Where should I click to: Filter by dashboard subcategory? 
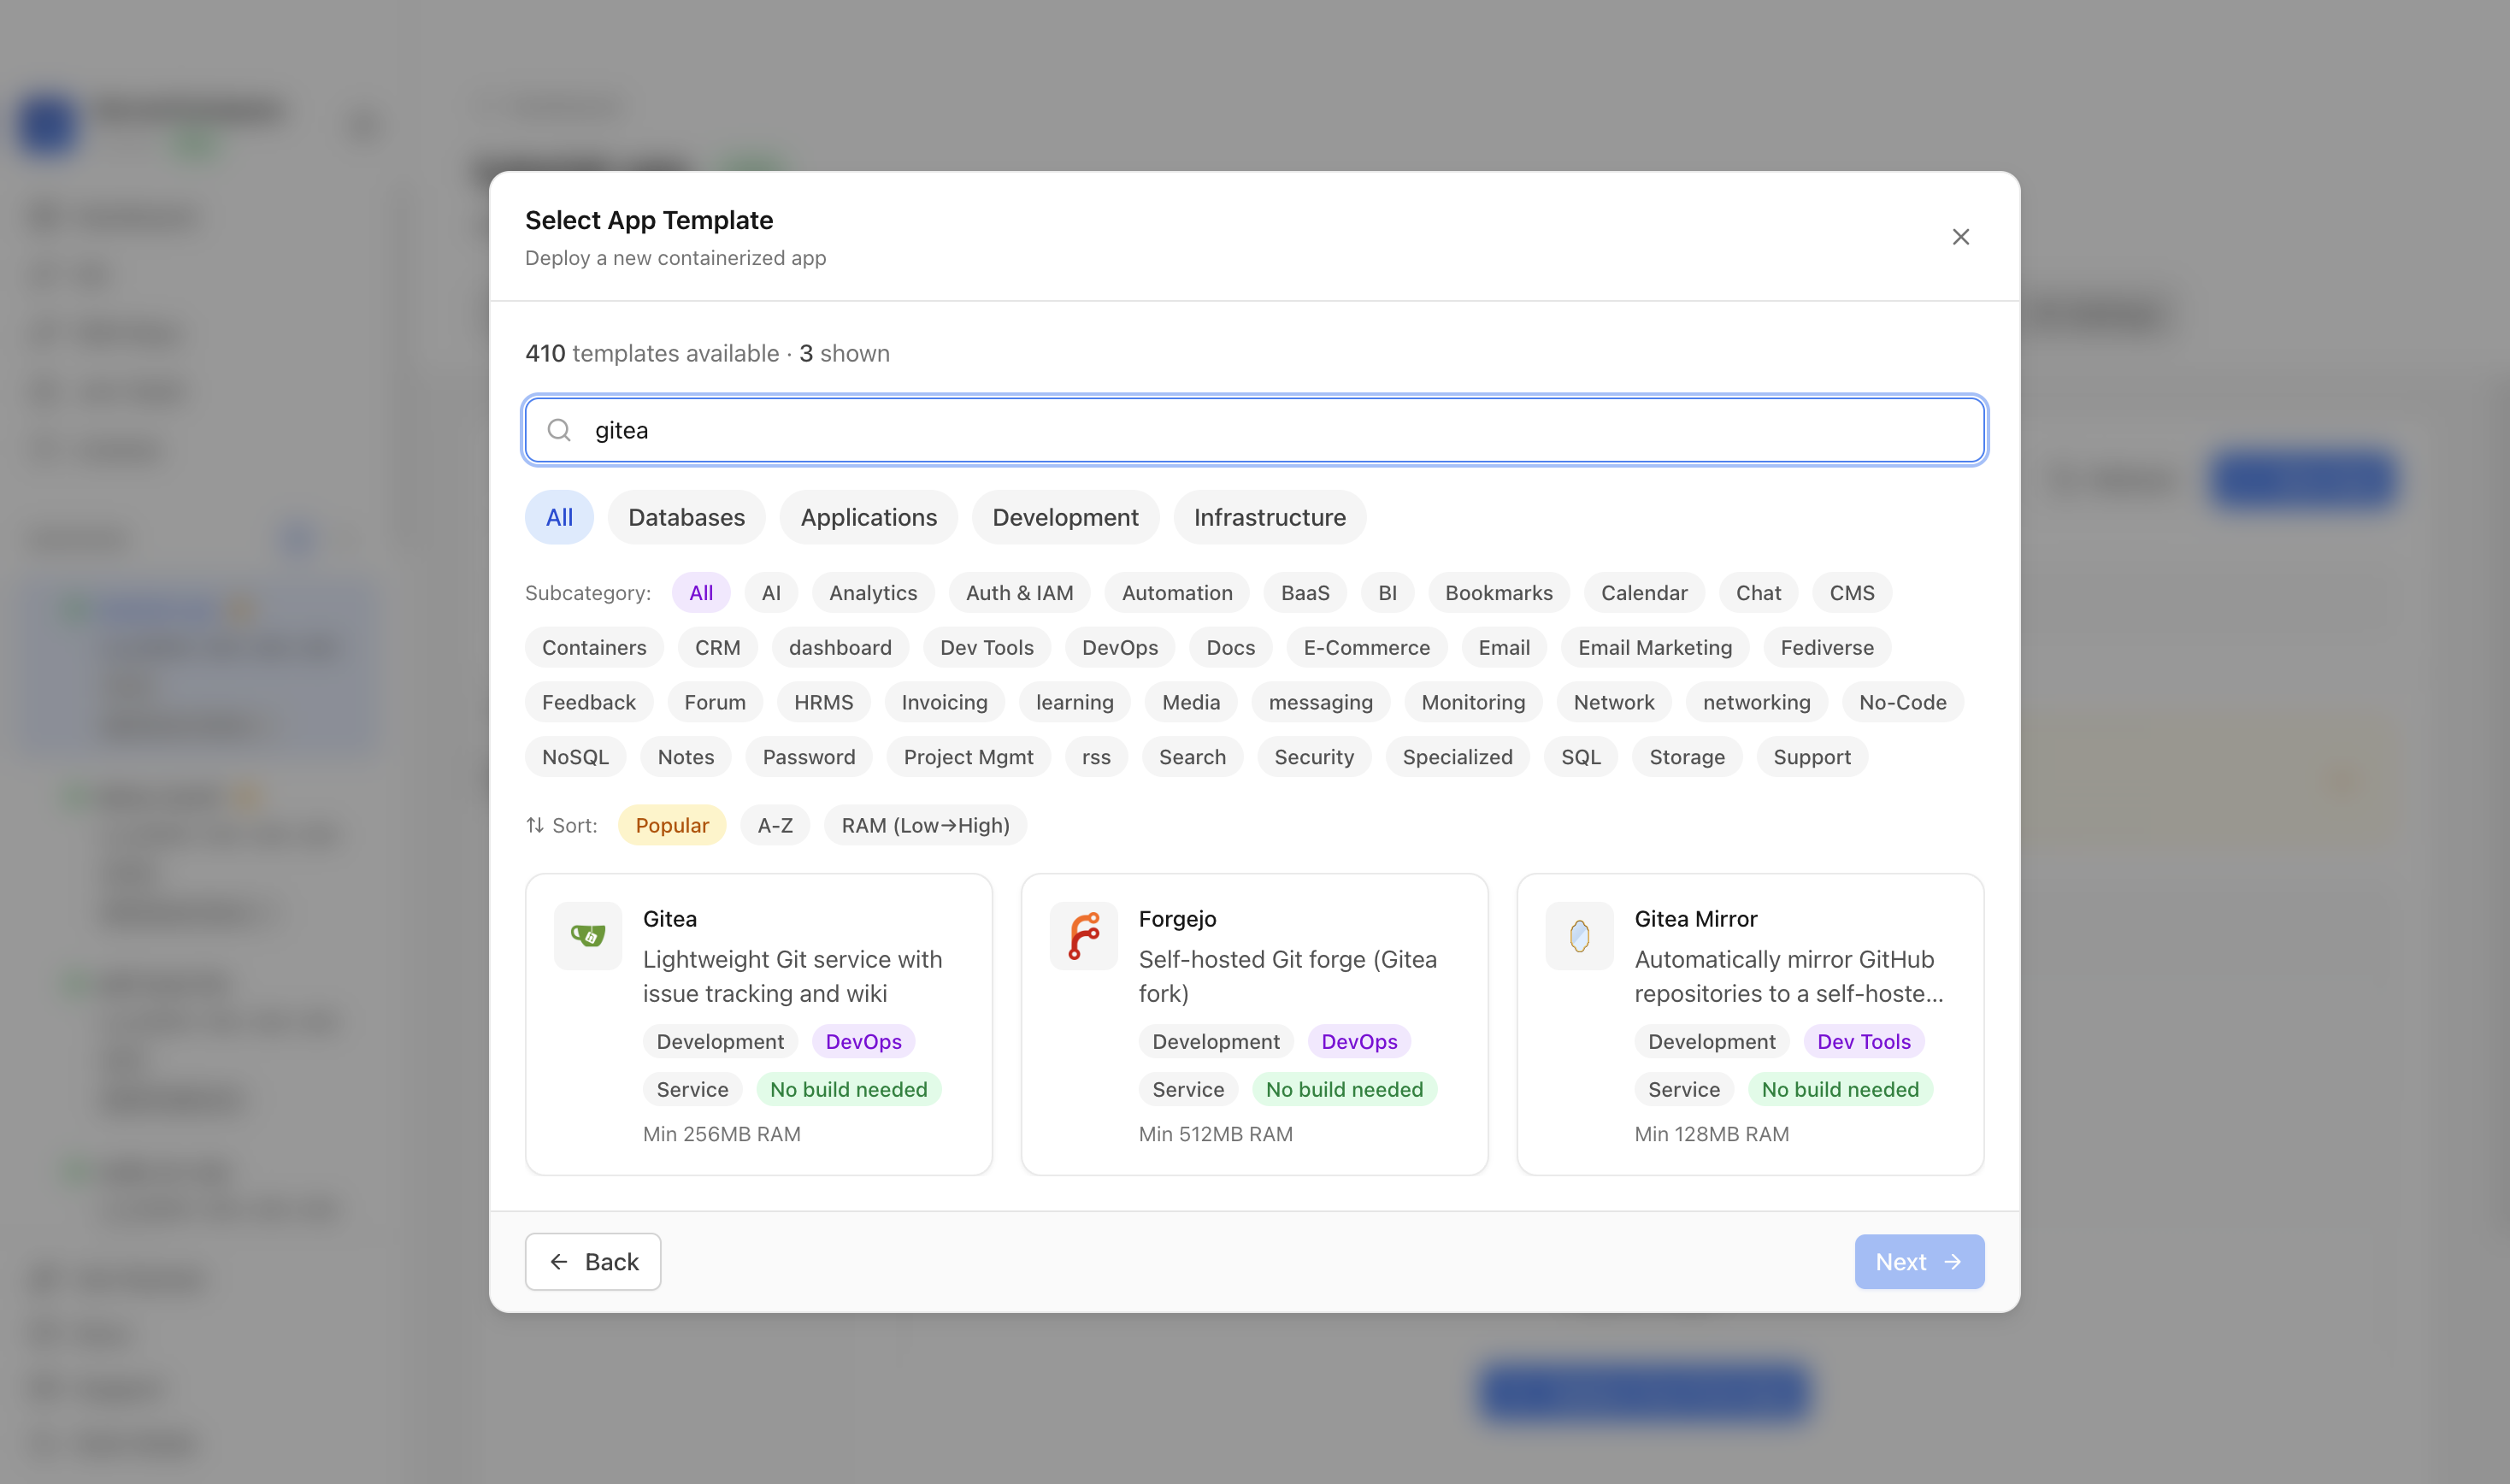[x=840, y=648]
